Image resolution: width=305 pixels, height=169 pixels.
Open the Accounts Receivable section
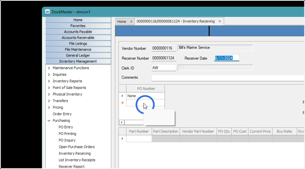point(78,38)
